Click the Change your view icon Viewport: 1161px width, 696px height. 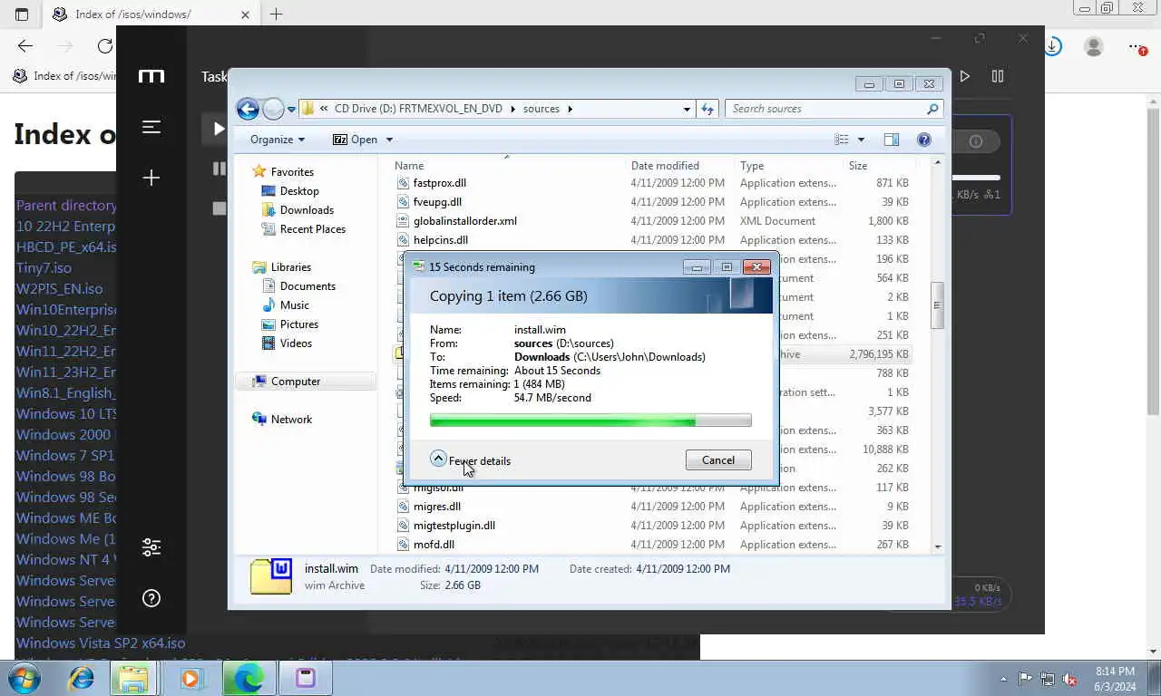[x=842, y=140]
